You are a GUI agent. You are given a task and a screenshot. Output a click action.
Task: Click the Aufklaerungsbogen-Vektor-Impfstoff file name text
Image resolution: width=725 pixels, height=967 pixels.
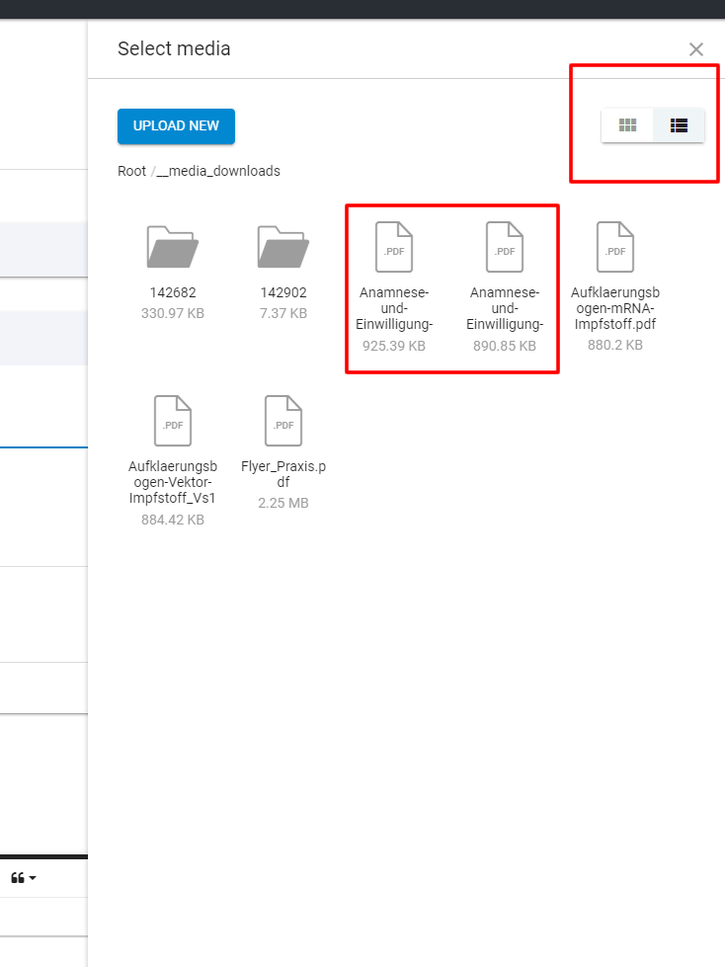(x=173, y=482)
